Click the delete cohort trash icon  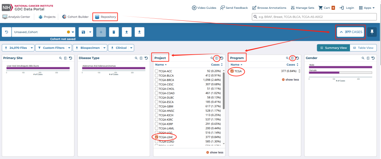[114, 32]
